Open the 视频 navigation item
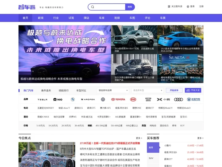This screenshot has width=222, height=167. [117, 18]
